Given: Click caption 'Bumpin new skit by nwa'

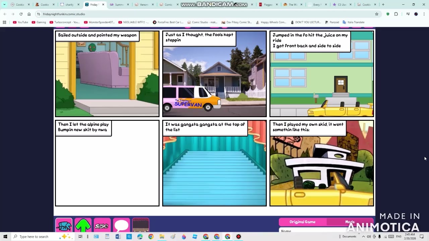Looking at the screenshot, I should coord(82,130).
